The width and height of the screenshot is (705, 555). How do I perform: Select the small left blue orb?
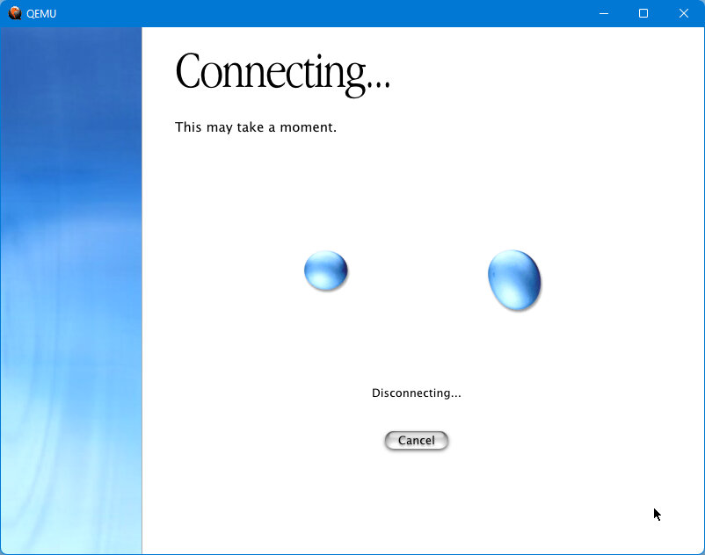point(326,270)
